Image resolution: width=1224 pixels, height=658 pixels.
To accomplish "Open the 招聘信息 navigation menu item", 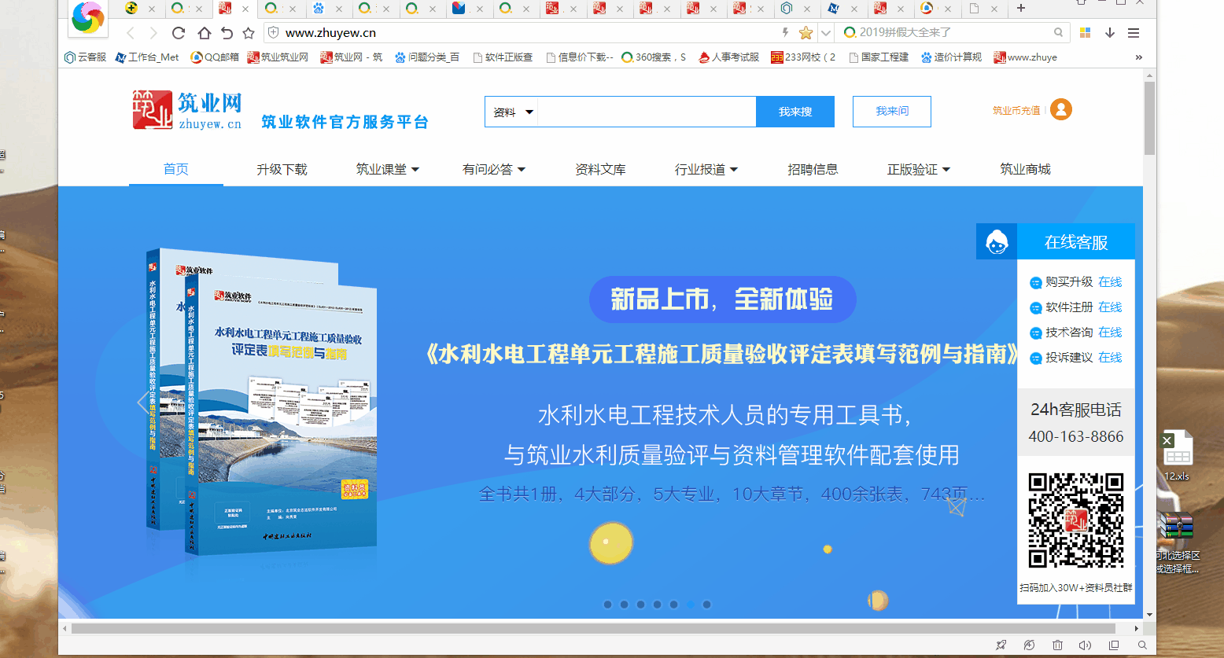I will tap(813, 170).
